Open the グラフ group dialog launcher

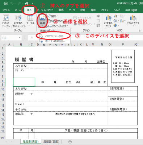[x=139, y=30]
